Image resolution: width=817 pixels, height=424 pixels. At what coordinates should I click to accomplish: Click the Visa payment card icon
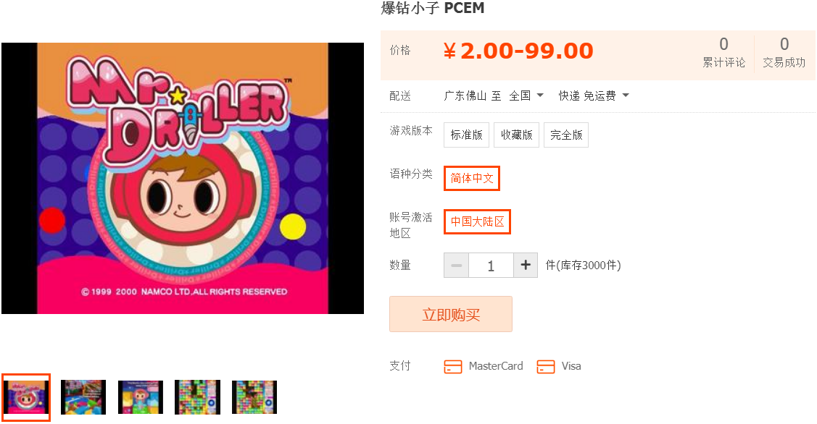[546, 366]
